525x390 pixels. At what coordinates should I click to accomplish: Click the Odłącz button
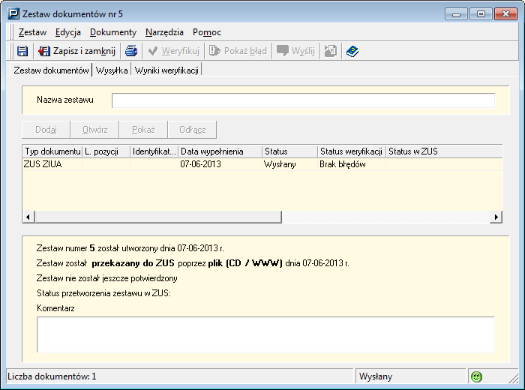coord(192,130)
